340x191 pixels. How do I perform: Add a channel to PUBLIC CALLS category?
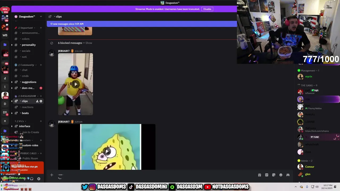41,153
